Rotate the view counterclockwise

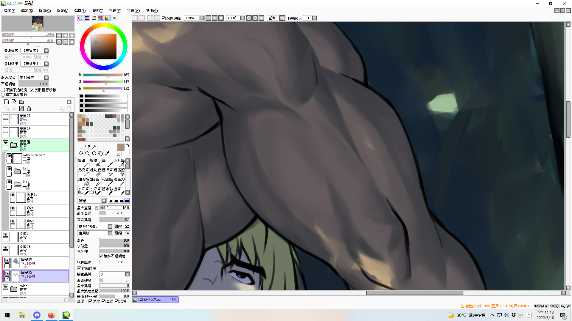click(249, 18)
